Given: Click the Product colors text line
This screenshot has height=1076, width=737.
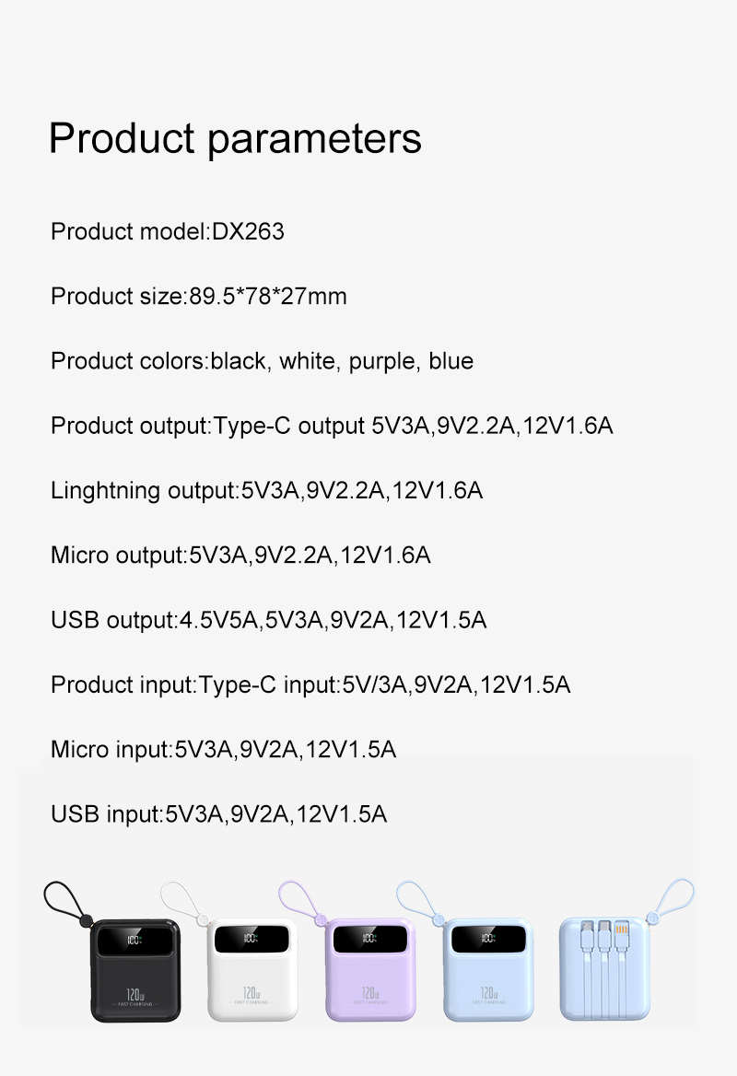Looking at the screenshot, I should [262, 361].
